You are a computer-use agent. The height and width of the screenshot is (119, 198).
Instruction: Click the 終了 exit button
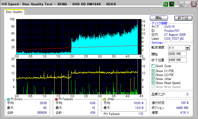183,18
